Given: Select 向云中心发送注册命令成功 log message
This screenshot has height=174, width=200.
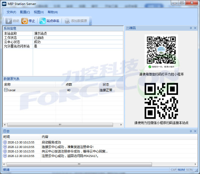Looking at the screenshot, I should [x=75, y=151].
